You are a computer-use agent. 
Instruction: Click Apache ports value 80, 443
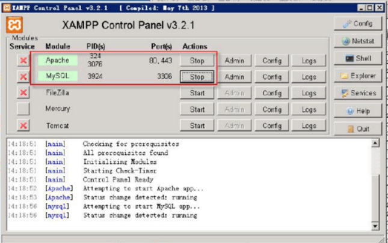click(161, 61)
